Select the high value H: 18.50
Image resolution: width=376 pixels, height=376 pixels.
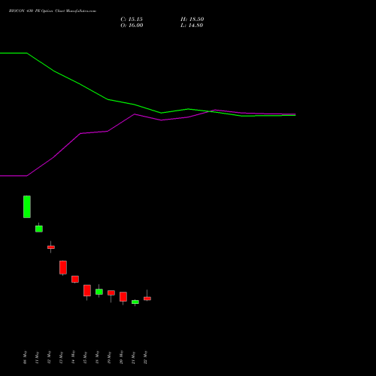pyautogui.click(x=192, y=20)
